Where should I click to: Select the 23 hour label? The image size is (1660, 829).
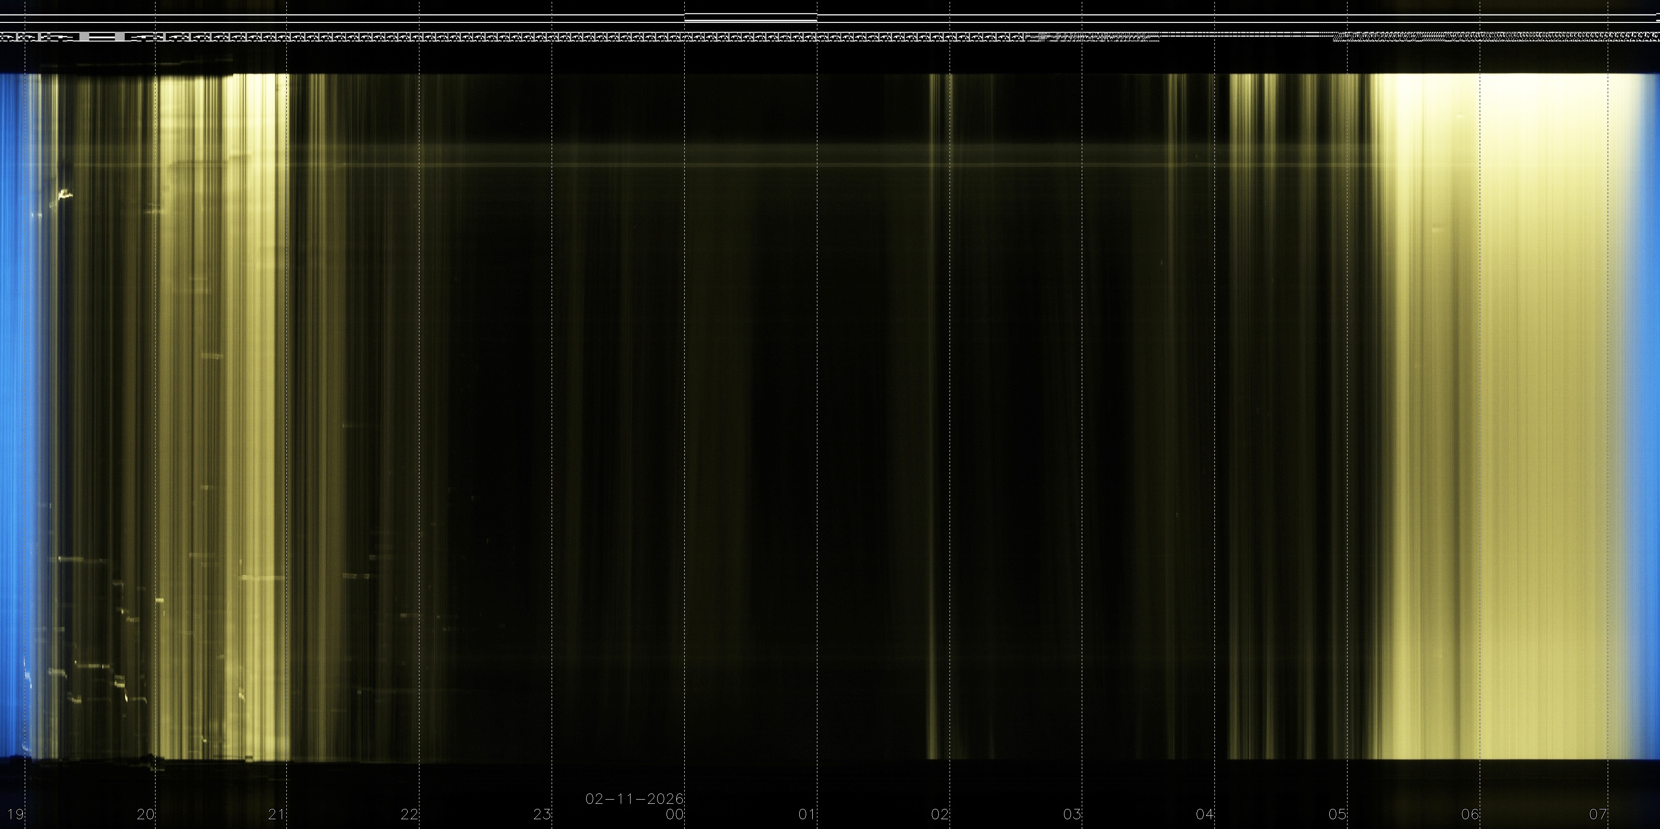(x=542, y=814)
